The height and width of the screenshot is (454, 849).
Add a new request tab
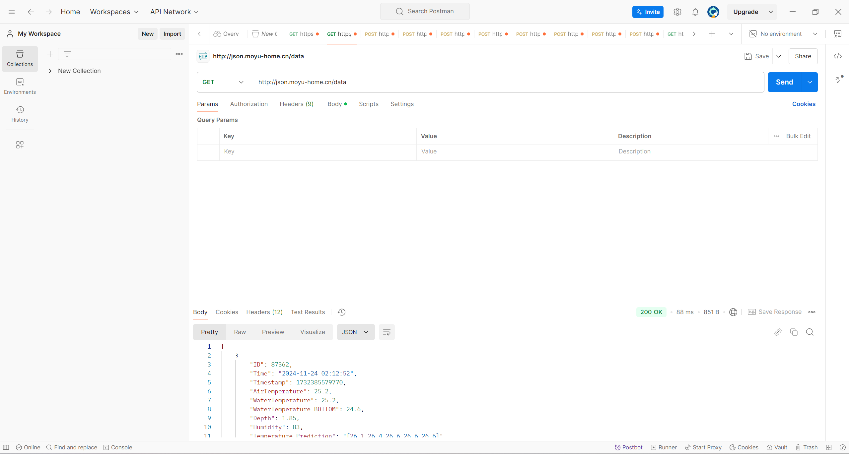(712, 34)
